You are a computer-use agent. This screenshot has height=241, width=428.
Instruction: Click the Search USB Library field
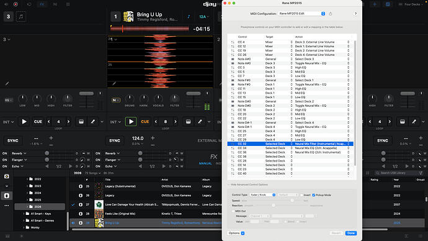399,173
